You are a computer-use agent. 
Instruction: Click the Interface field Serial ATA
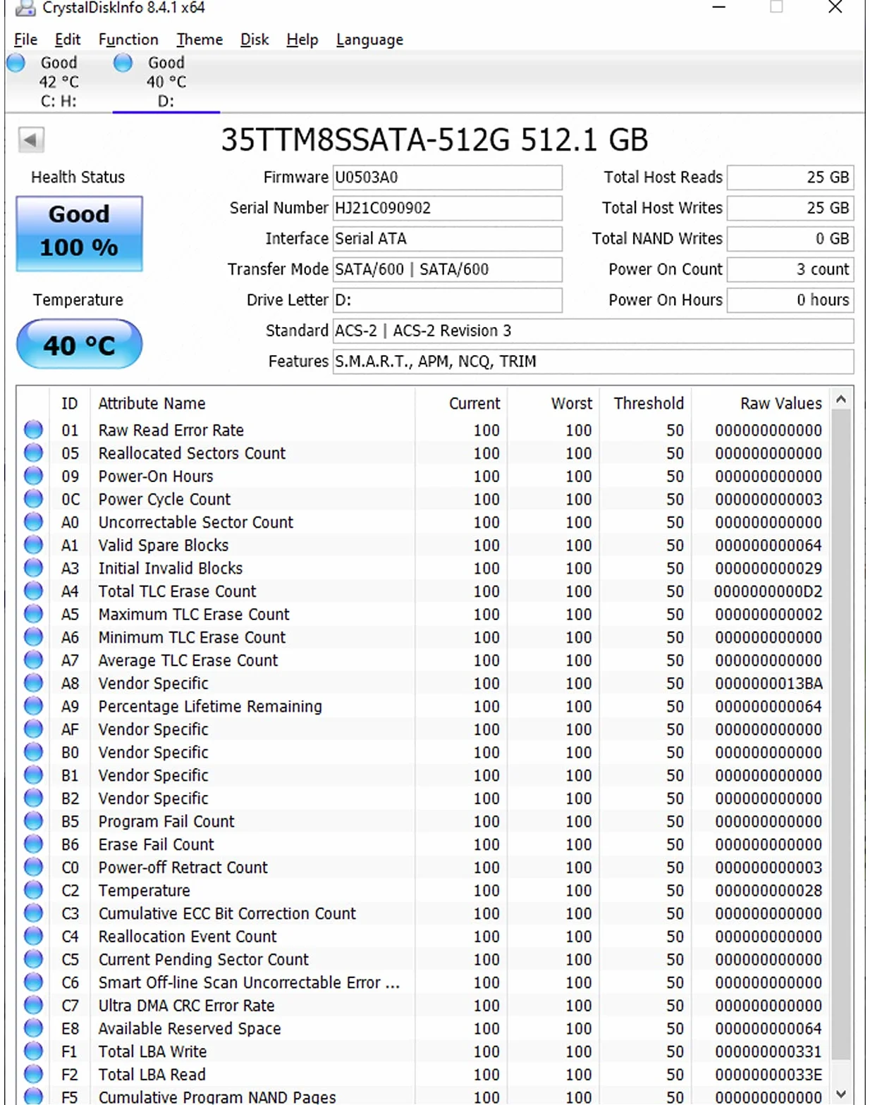447,238
